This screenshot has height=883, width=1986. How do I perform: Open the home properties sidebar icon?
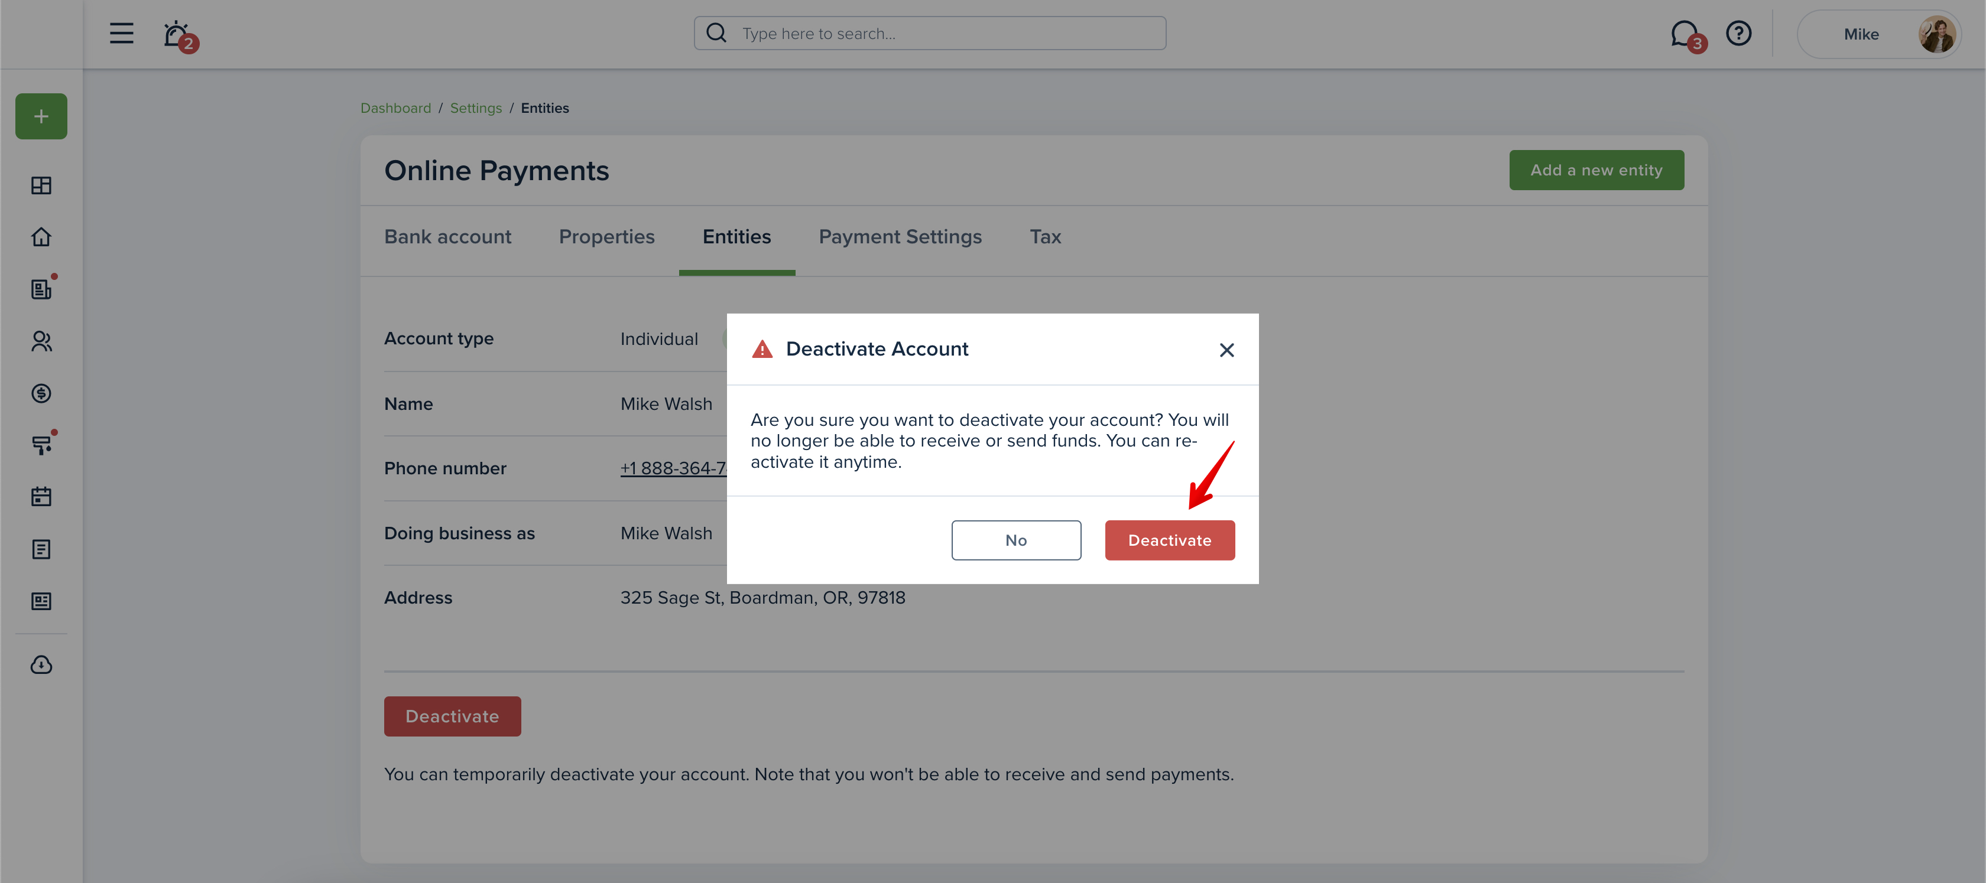pos(41,236)
